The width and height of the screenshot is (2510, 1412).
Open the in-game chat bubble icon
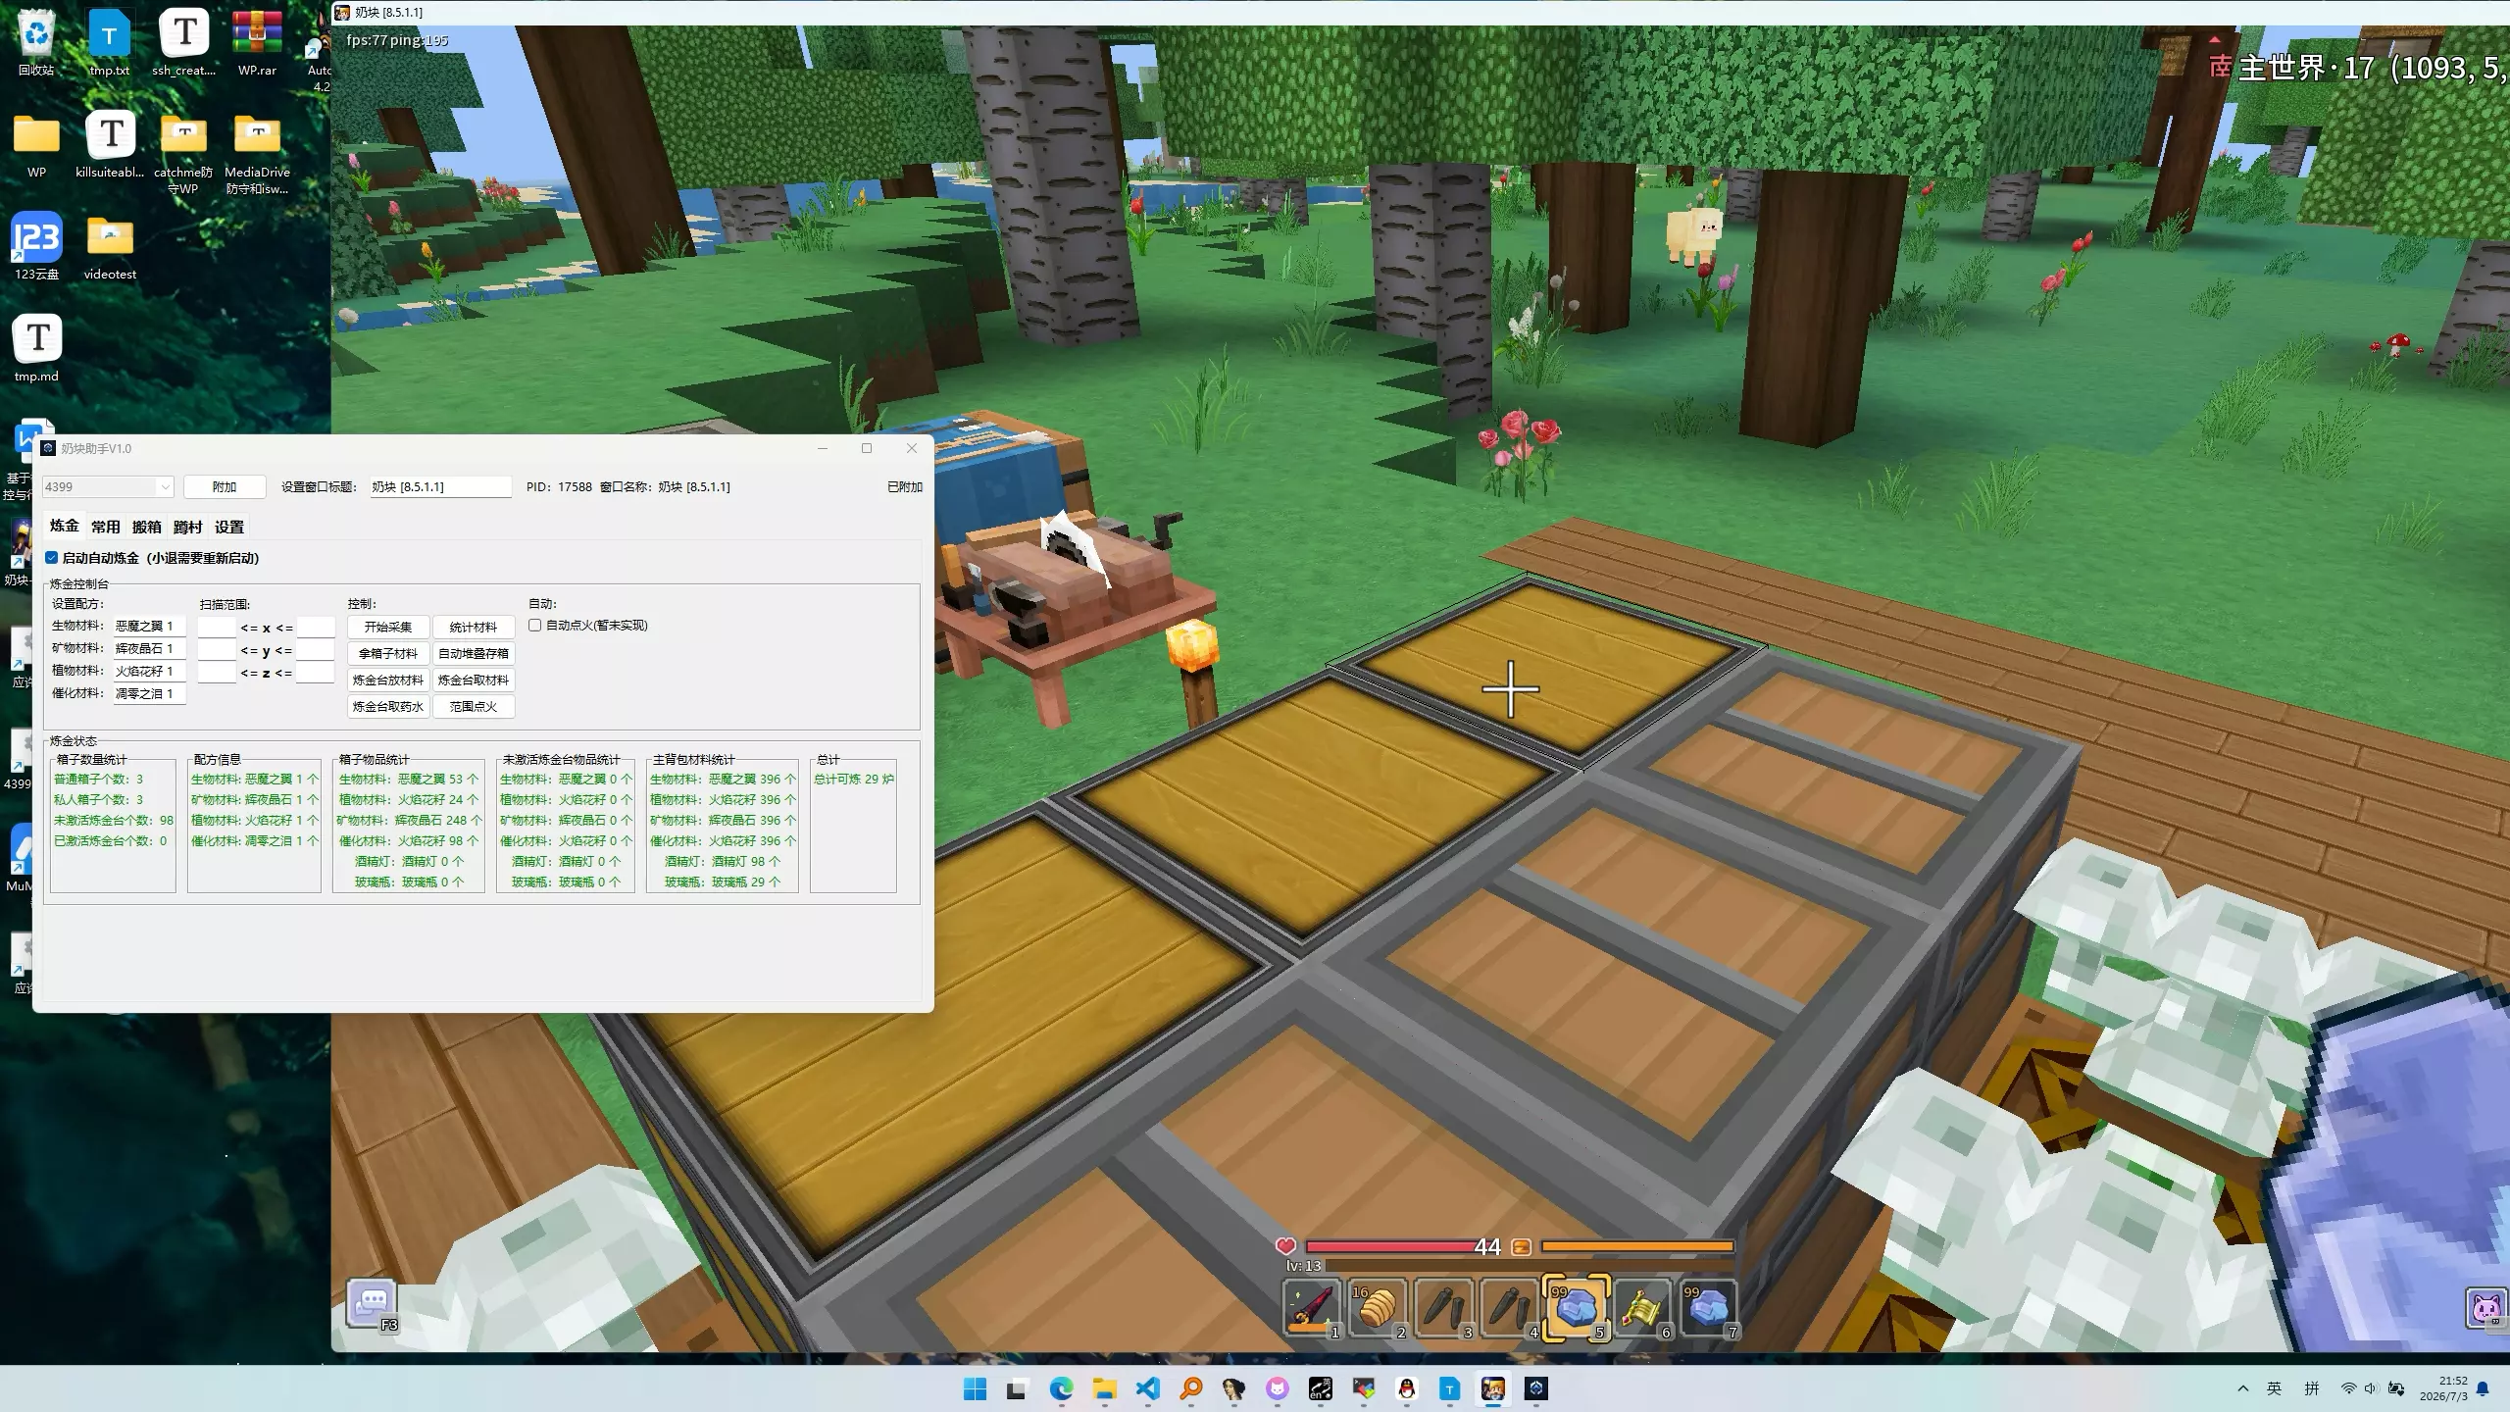click(x=373, y=1303)
